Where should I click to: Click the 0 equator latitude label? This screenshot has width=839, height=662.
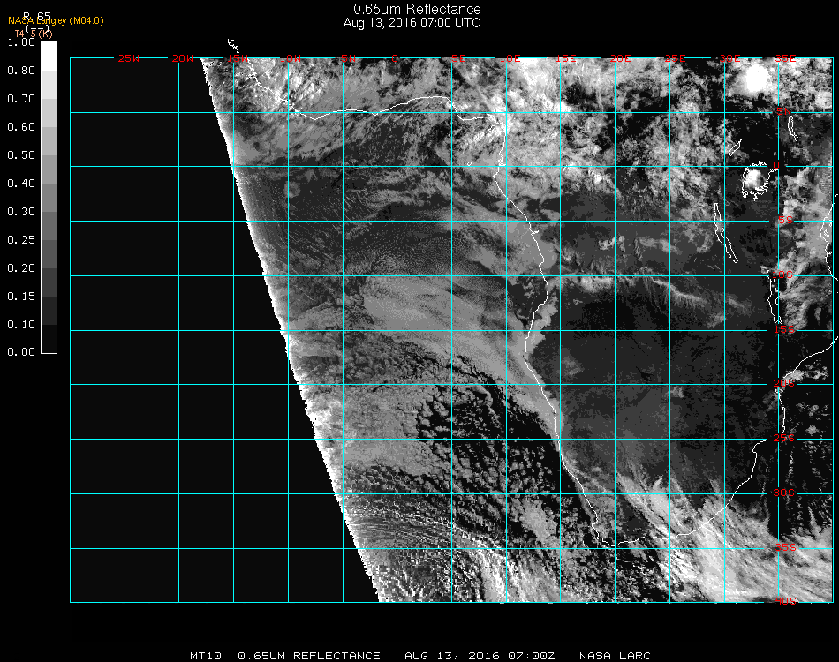tap(776, 165)
